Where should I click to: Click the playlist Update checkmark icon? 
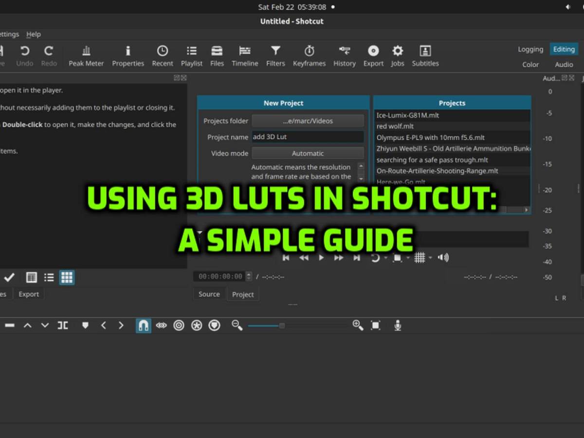click(x=9, y=277)
